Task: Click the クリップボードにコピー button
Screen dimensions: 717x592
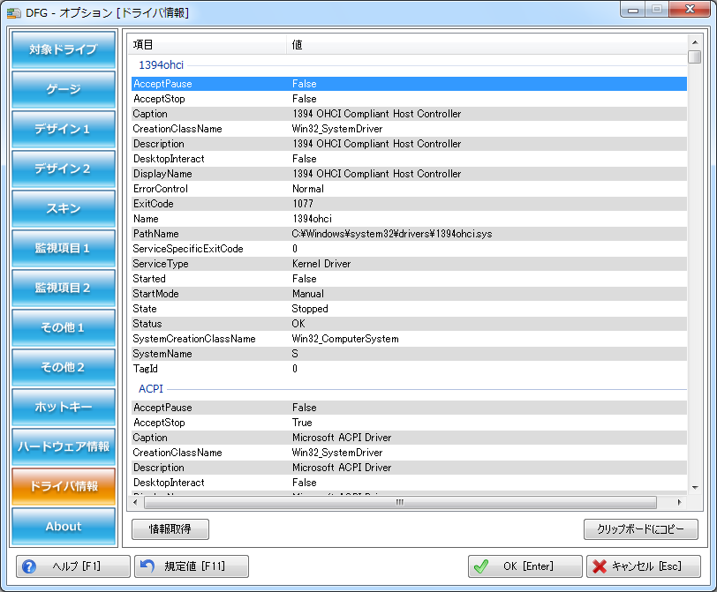Action: click(x=640, y=529)
